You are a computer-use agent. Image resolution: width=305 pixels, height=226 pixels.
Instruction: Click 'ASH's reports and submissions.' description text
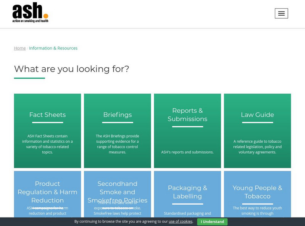point(187,152)
